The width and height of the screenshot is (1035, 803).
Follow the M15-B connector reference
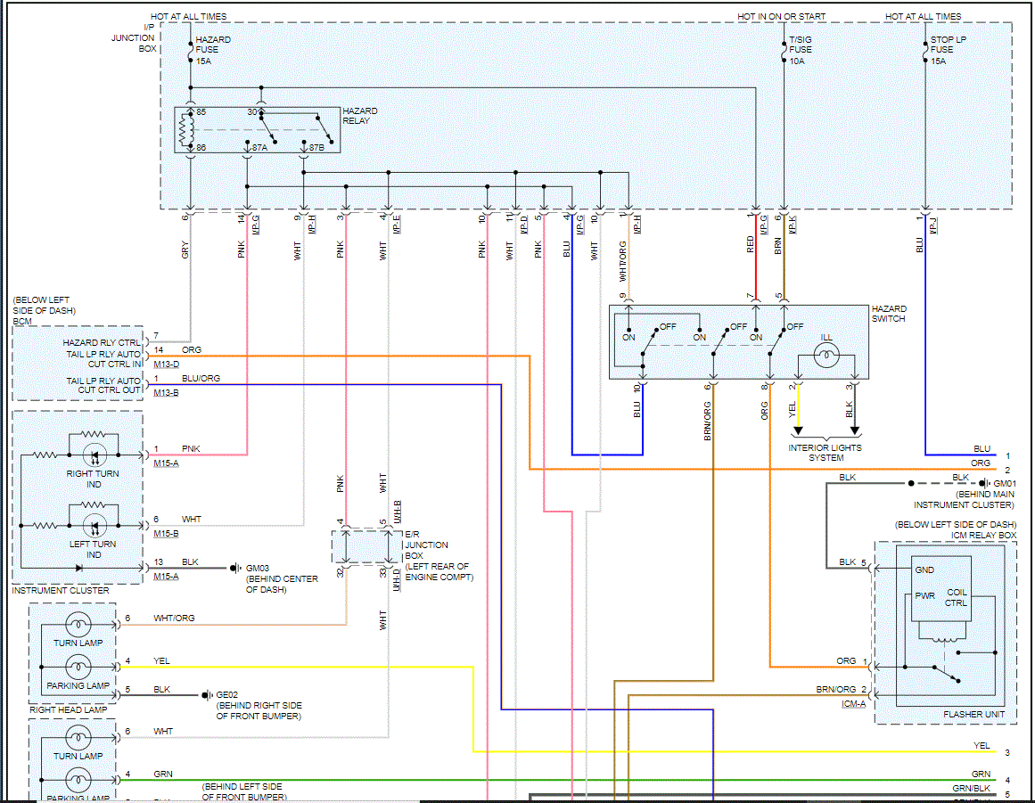pos(167,534)
